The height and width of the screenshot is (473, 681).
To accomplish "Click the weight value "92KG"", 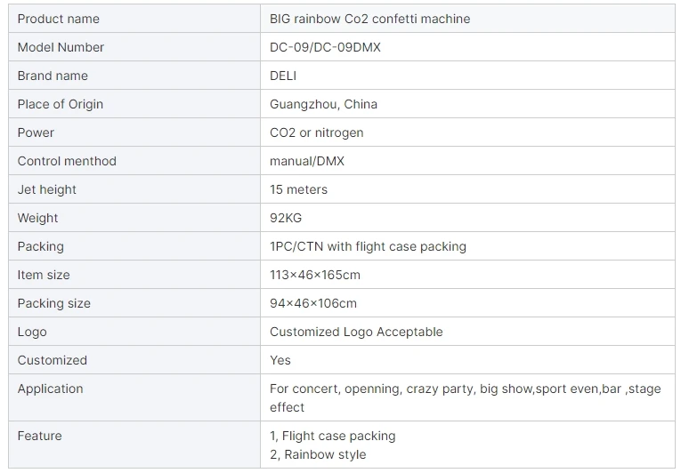I will pyautogui.click(x=286, y=218).
